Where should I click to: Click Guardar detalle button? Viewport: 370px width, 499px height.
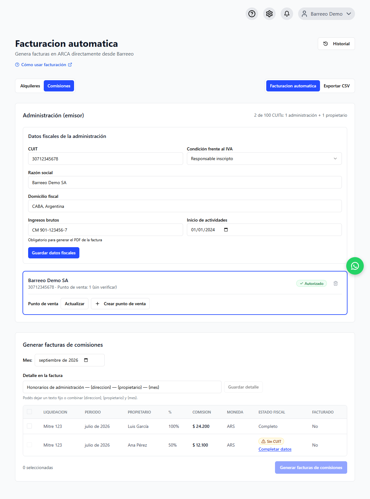[243, 387]
